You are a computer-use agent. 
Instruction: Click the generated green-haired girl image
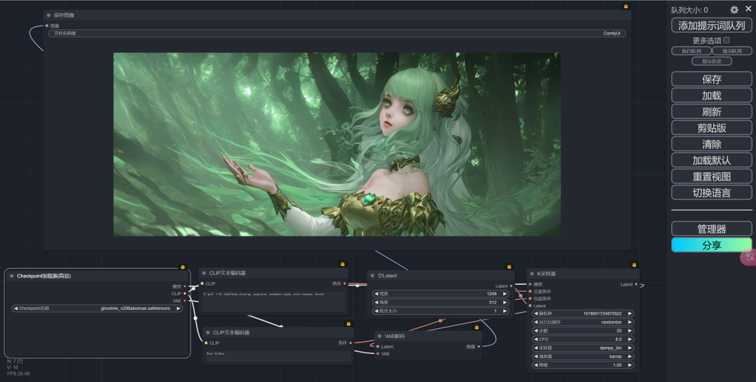click(337, 144)
